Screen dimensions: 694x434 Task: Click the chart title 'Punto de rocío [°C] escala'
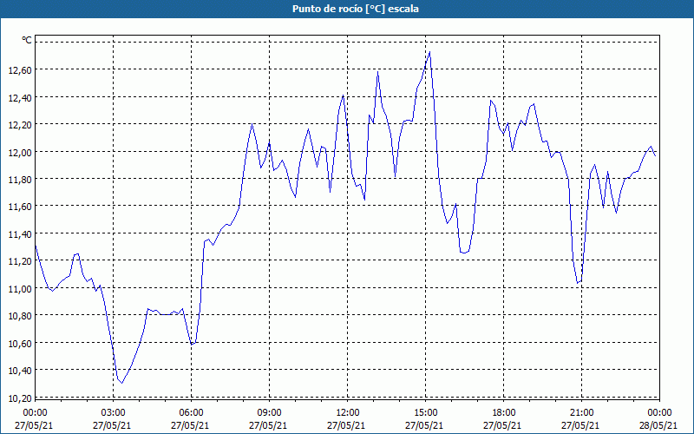pyautogui.click(x=356, y=9)
